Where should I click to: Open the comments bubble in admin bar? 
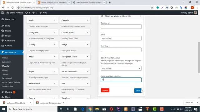click(35, 13)
